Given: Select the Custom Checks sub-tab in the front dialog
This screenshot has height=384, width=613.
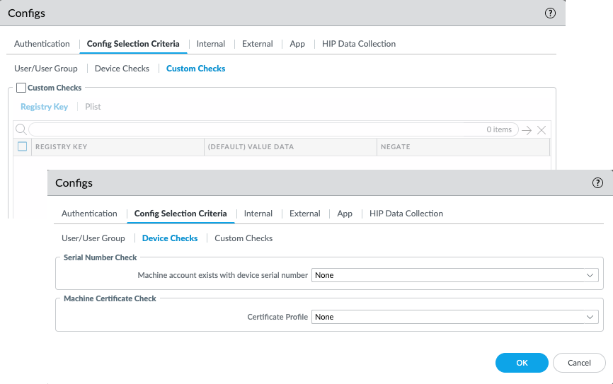Looking at the screenshot, I should [x=244, y=238].
